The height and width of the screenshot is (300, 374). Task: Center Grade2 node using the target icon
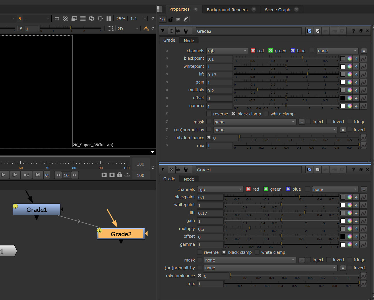click(171, 31)
